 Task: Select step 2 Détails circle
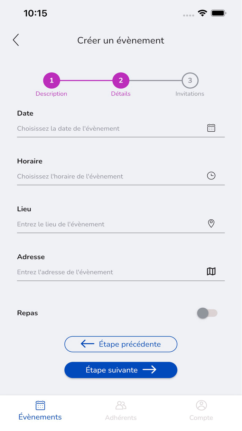121,80
